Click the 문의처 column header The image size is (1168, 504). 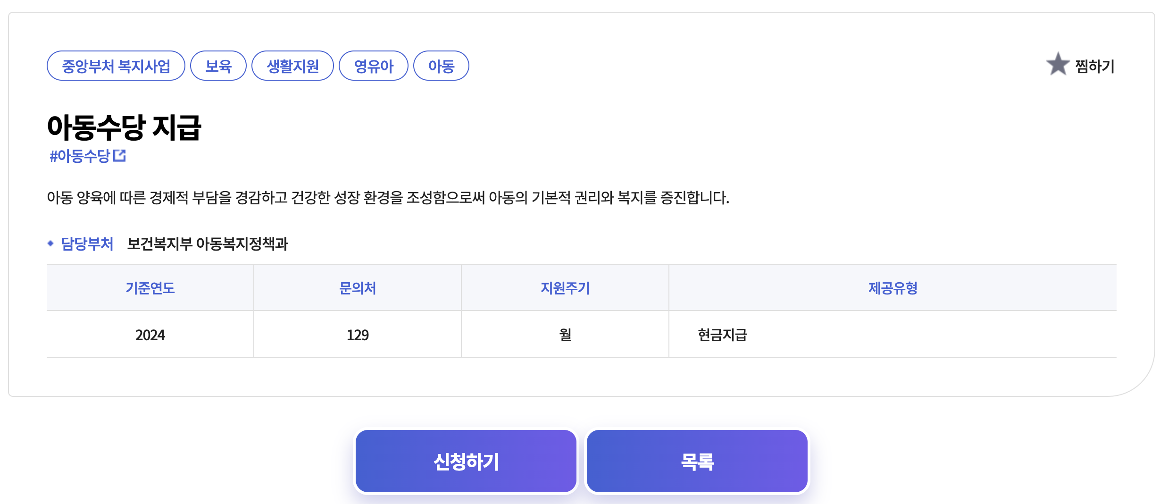coord(358,288)
